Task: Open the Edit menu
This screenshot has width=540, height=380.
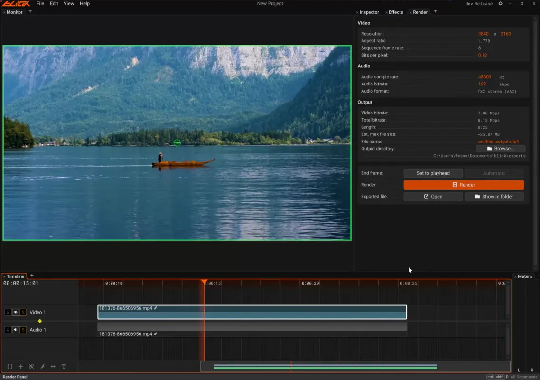Action: [x=54, y=3]
